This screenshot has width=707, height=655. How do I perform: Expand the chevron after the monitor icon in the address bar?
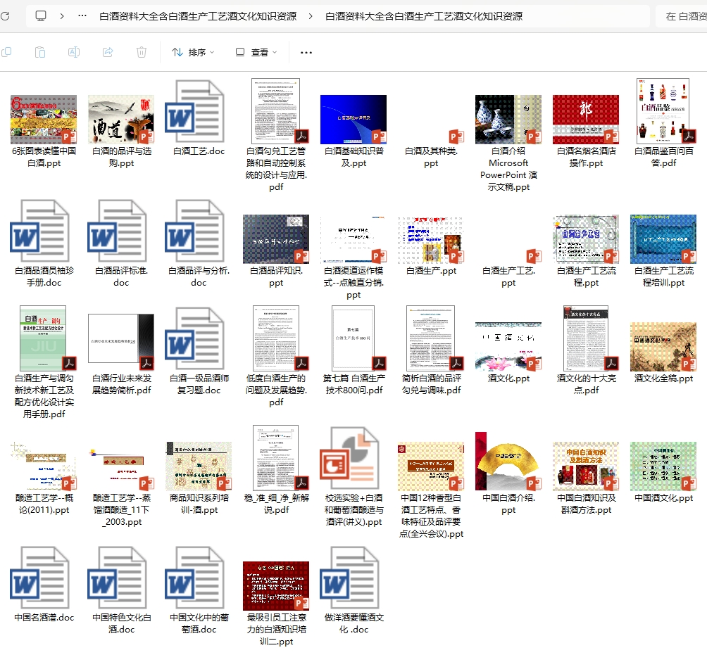(62, 15)
